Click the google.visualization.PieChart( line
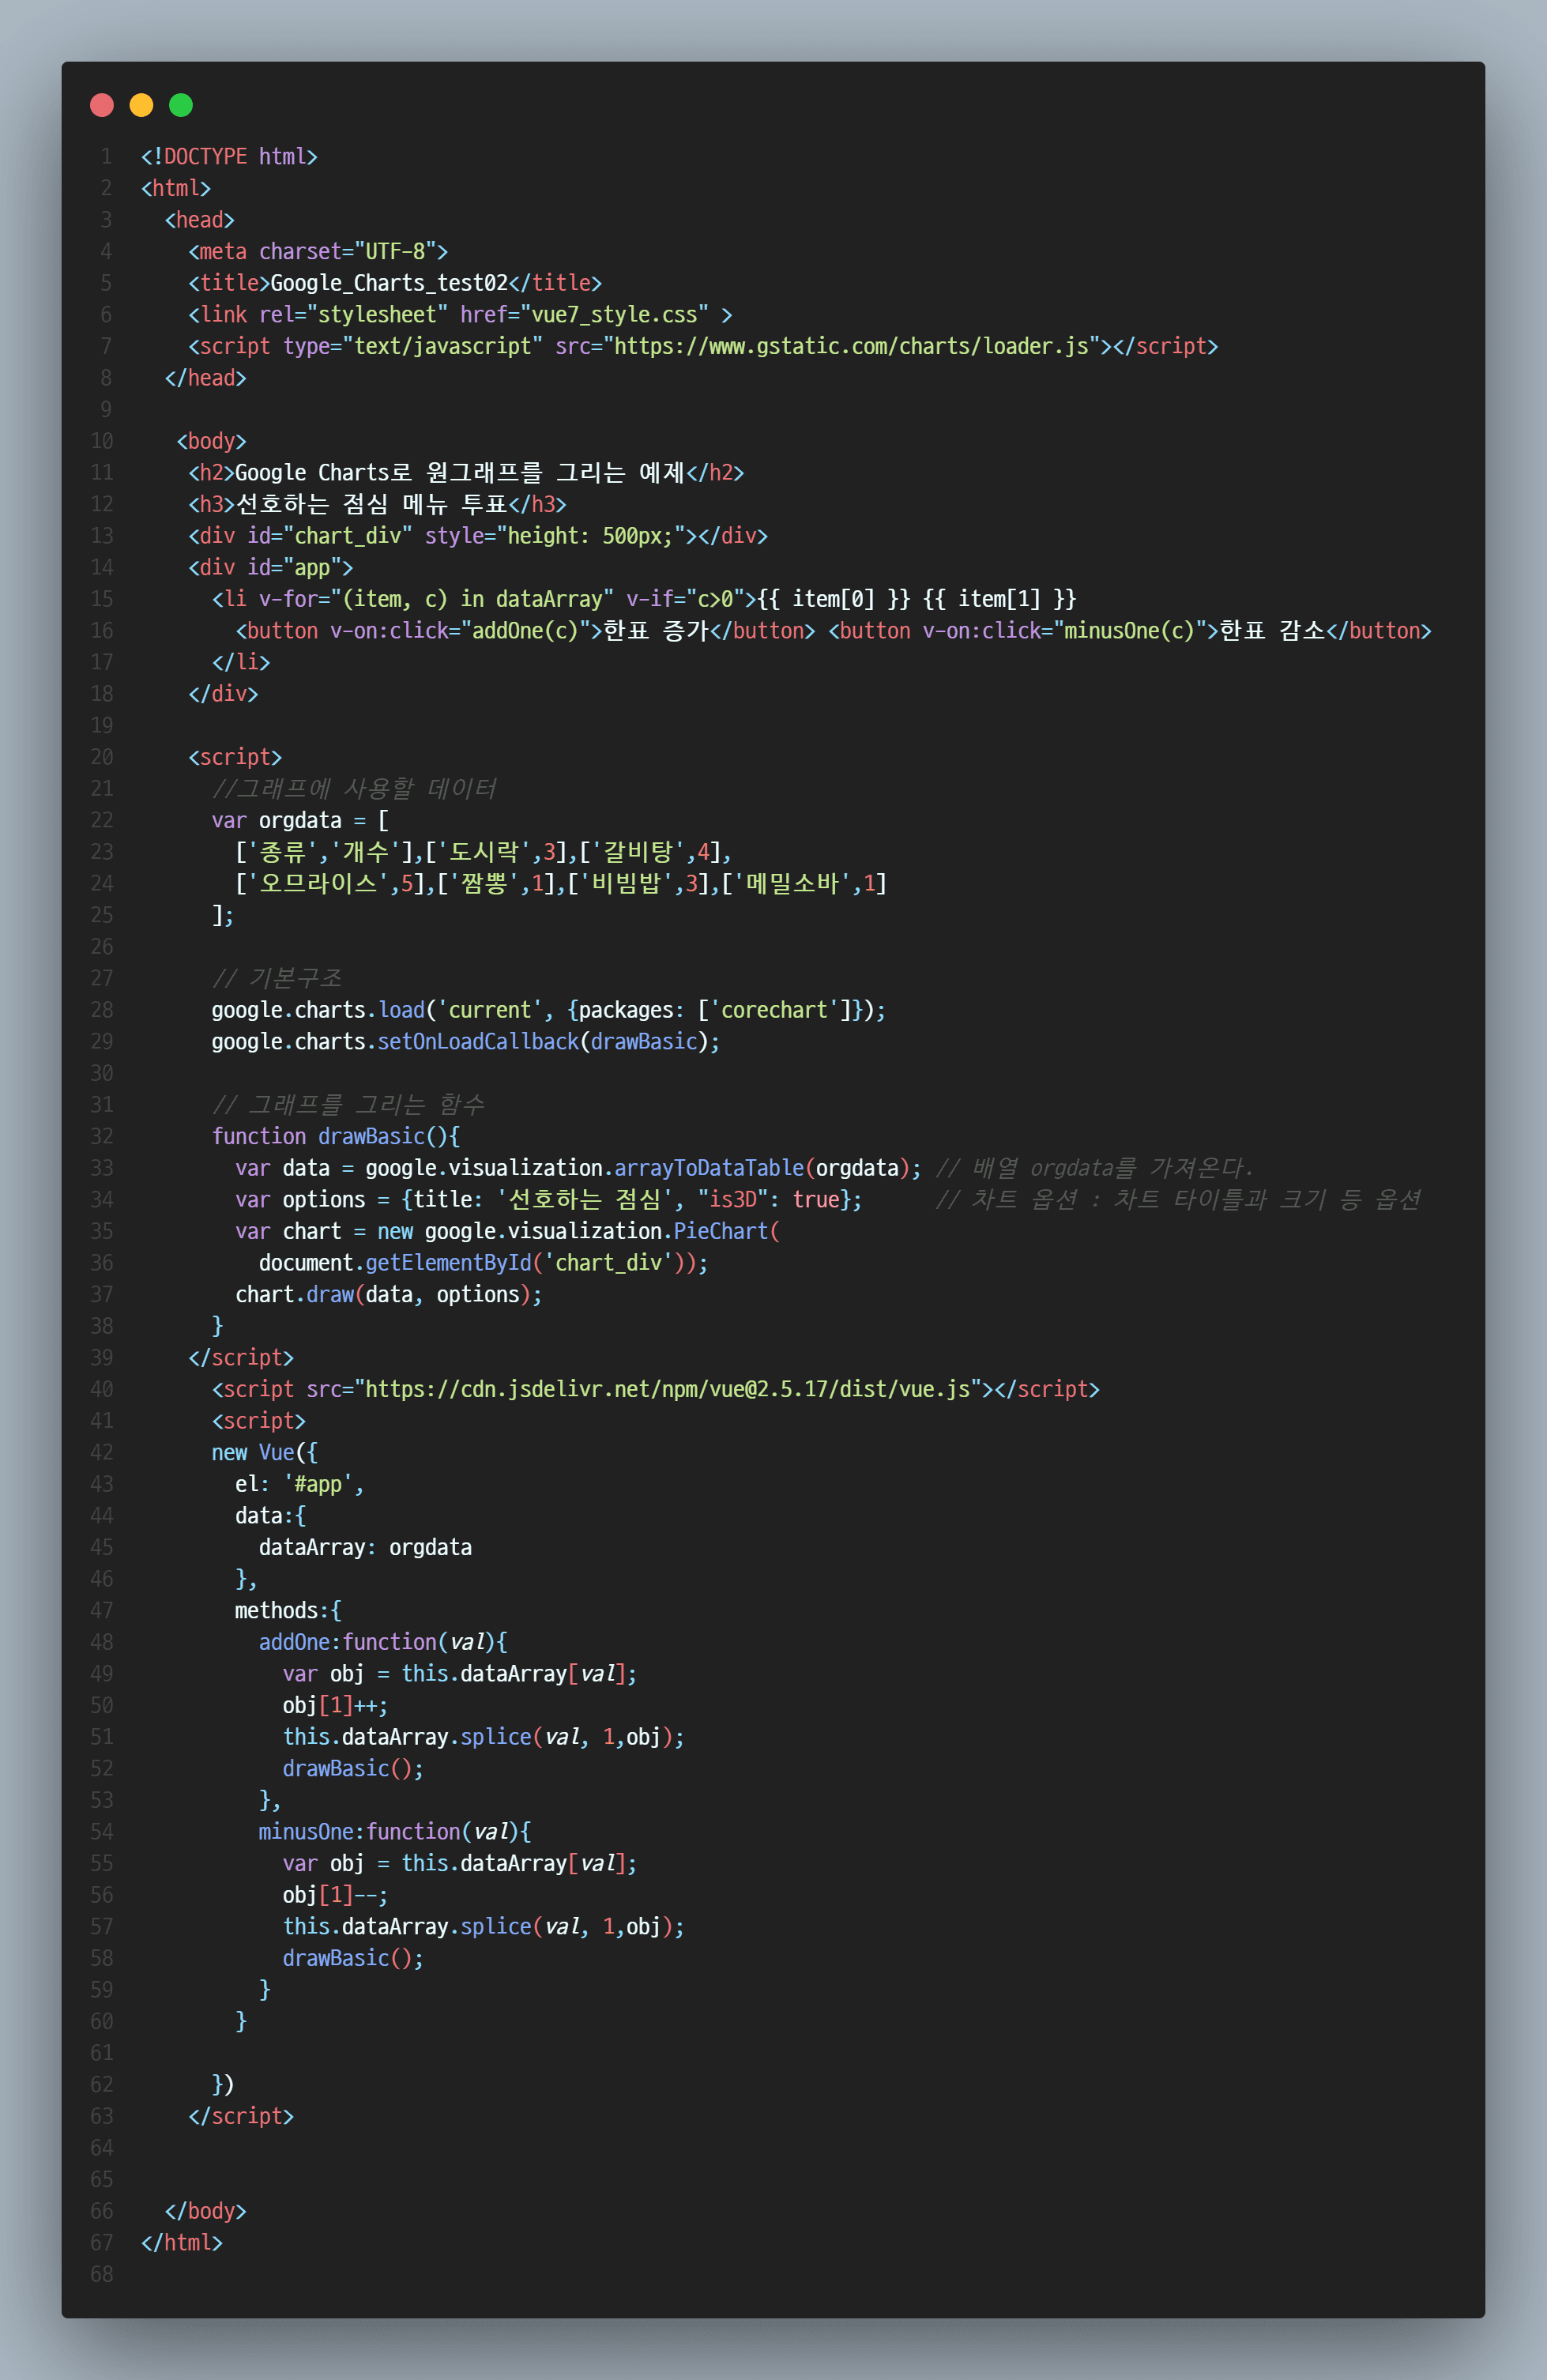This screenshot has width=1547, height=2380. [507, 1232]
